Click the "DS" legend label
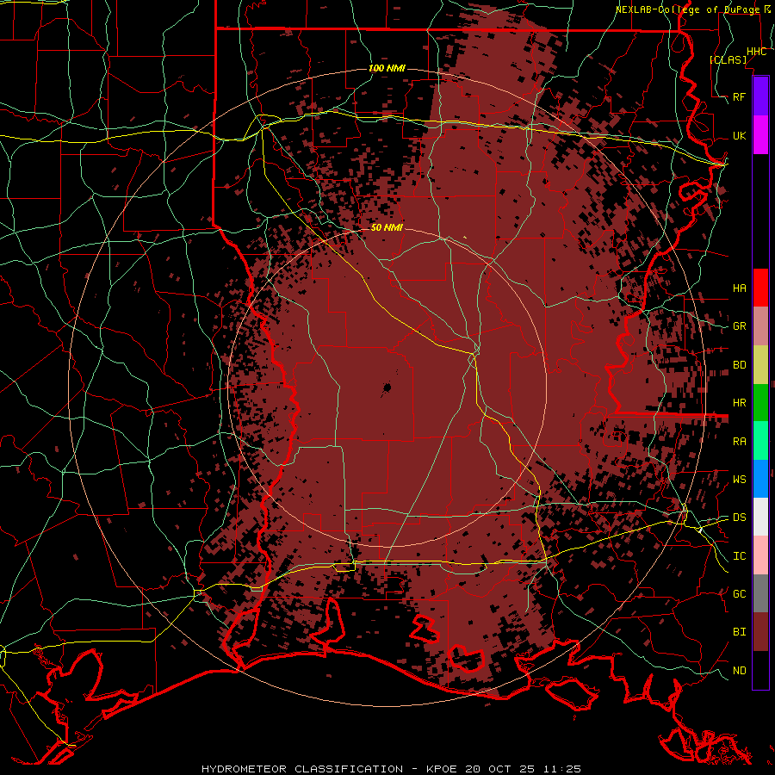The width and height of the screenshot is (775, 775). 739,517
